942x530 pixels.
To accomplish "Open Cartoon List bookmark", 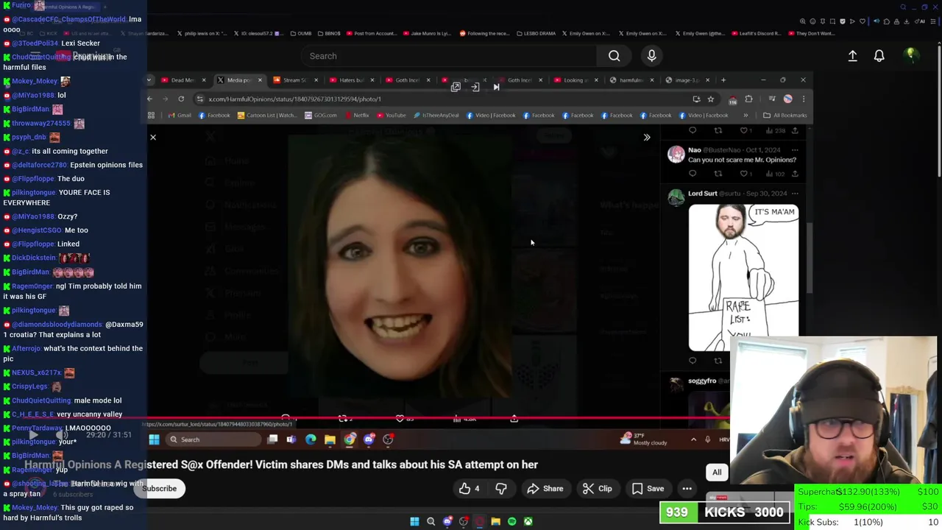I will click(266, 115).
